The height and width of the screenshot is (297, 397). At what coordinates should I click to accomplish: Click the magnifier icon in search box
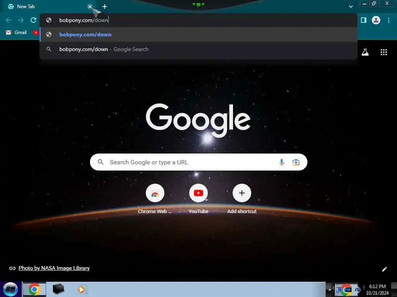[x=100, y=162]
